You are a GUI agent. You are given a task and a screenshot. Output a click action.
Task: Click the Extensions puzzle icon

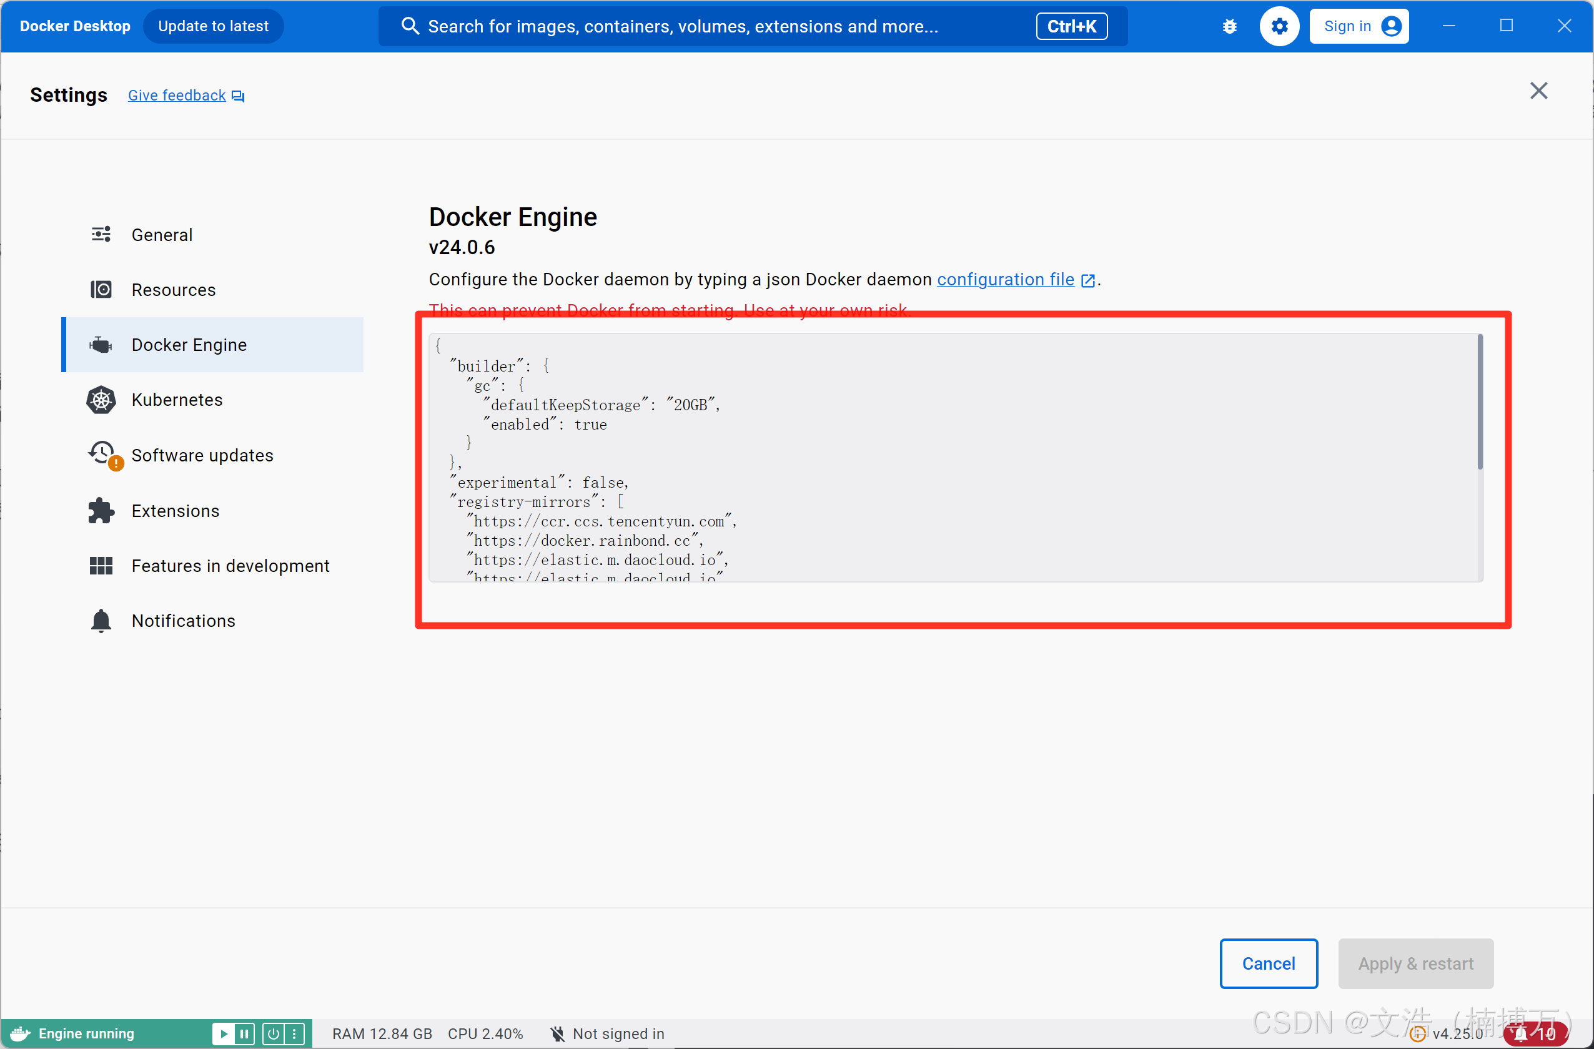pyautogui.click(x=101, y=511)
